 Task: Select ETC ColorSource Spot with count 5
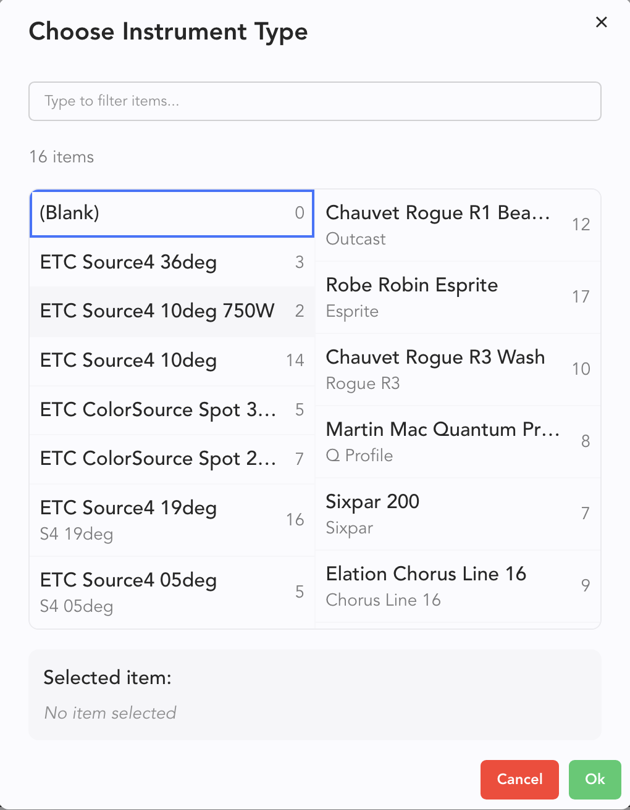(172, 410)
